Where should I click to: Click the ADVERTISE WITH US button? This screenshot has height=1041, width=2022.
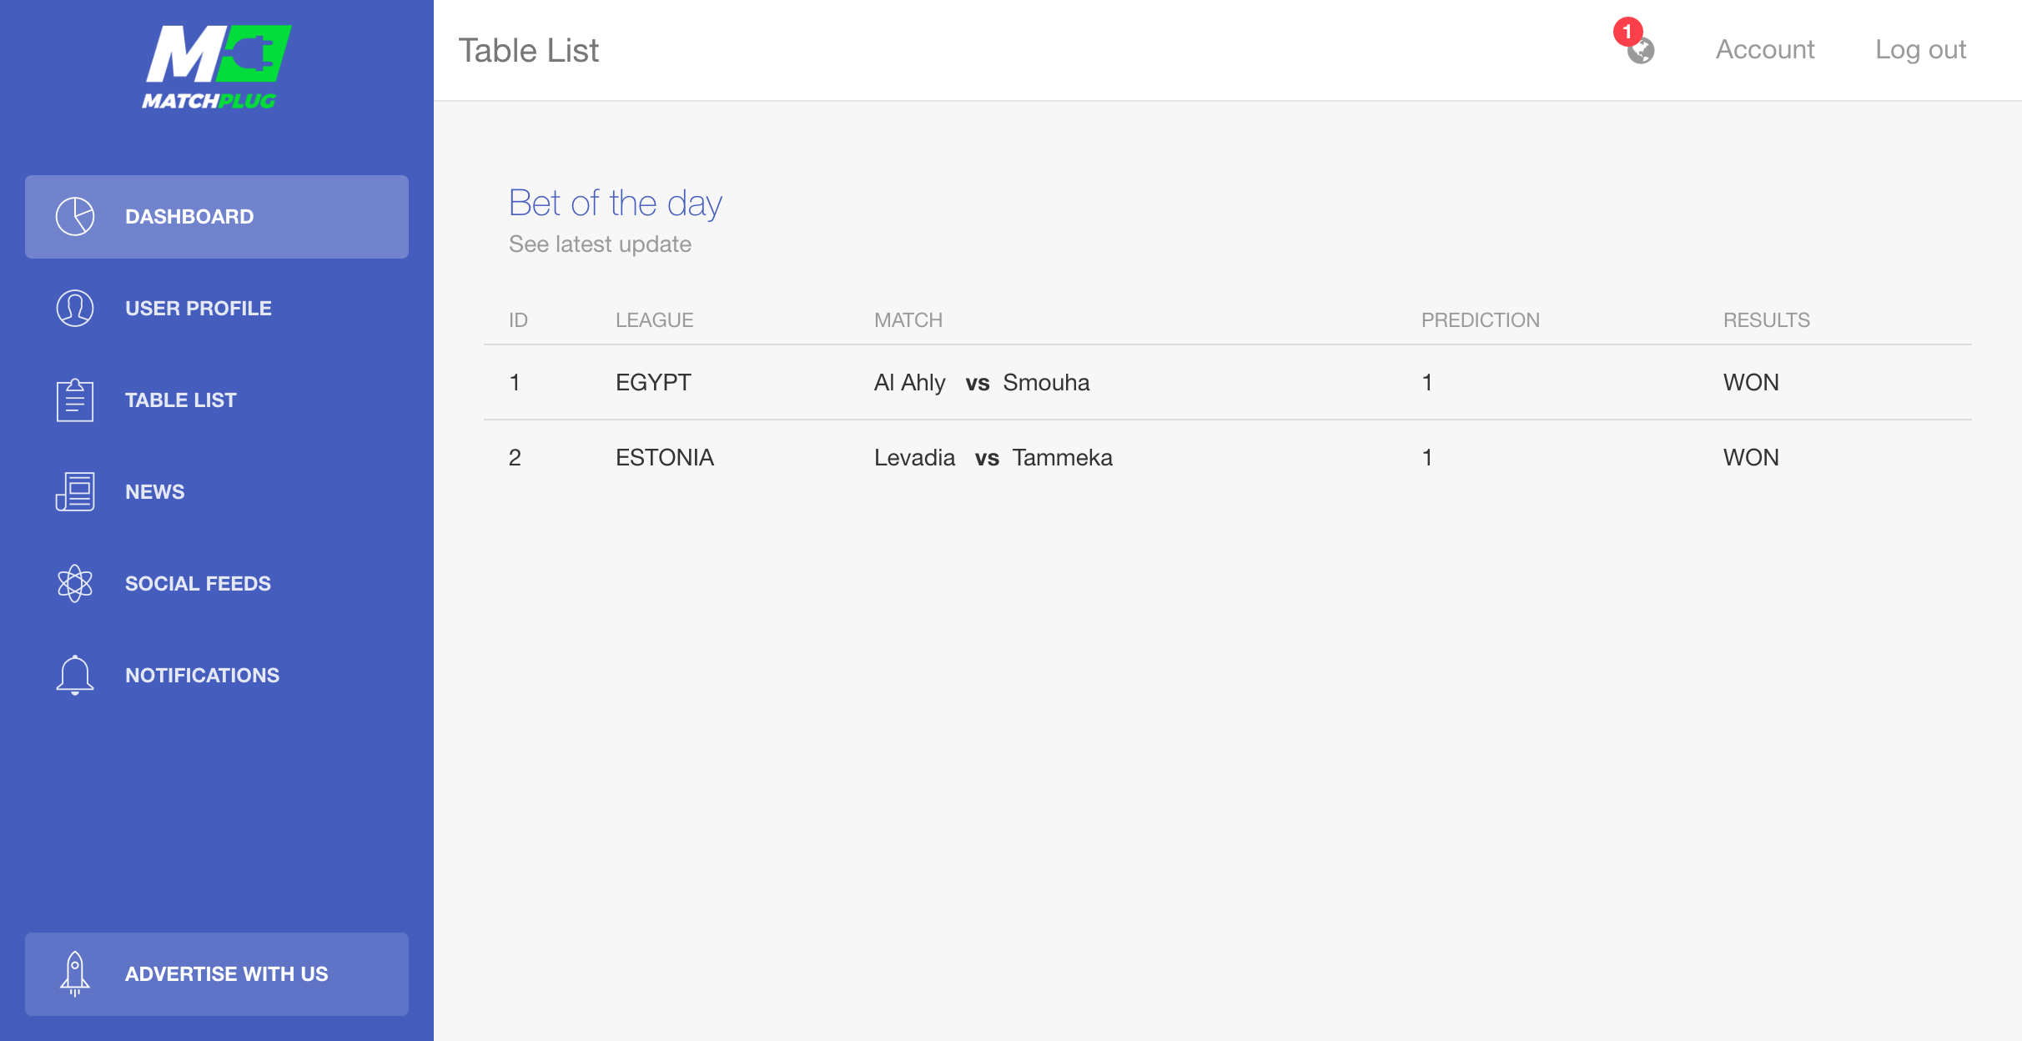217,974
